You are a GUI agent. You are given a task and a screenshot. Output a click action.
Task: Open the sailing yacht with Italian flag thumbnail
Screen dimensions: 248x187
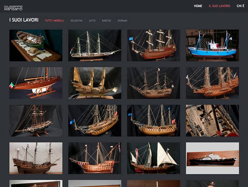tap(36, 83)
